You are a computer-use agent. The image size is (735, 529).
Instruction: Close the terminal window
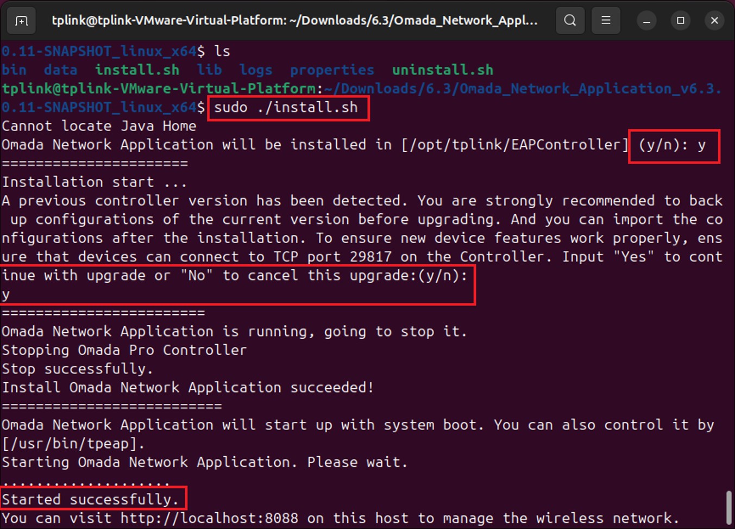tap(714, 21)
